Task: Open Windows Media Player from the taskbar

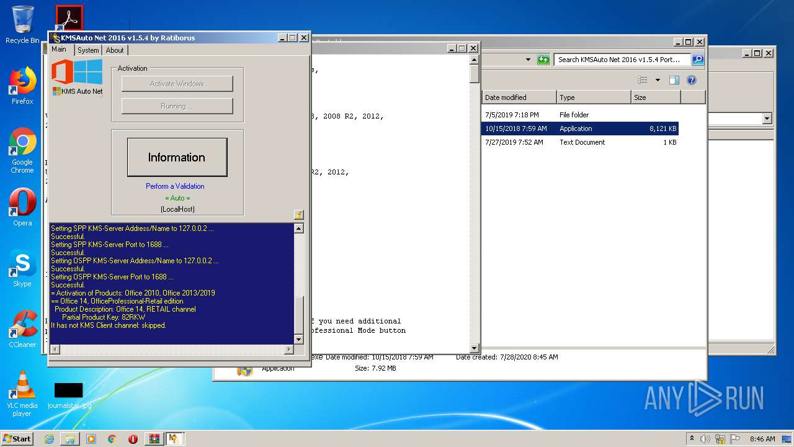Action: click(91, 439)
